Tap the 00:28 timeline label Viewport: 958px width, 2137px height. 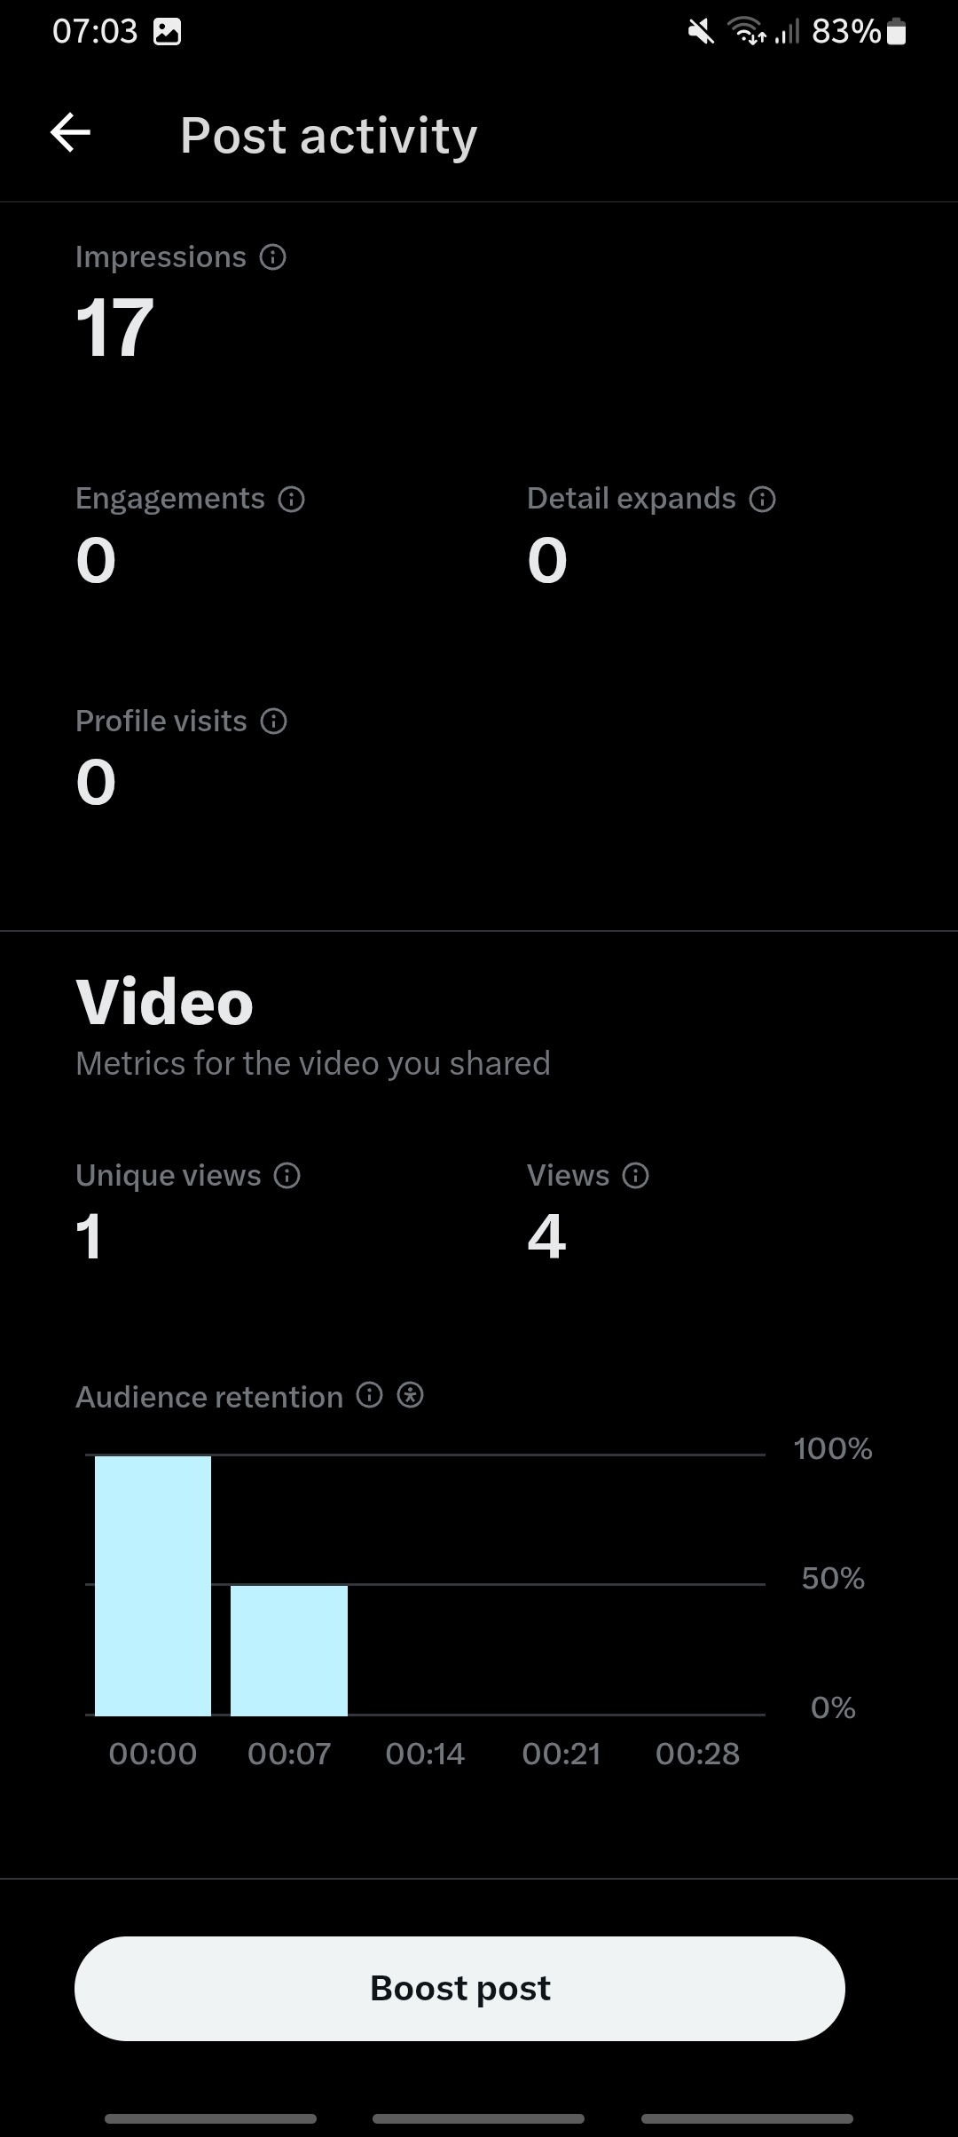[x=697, y=1754]
